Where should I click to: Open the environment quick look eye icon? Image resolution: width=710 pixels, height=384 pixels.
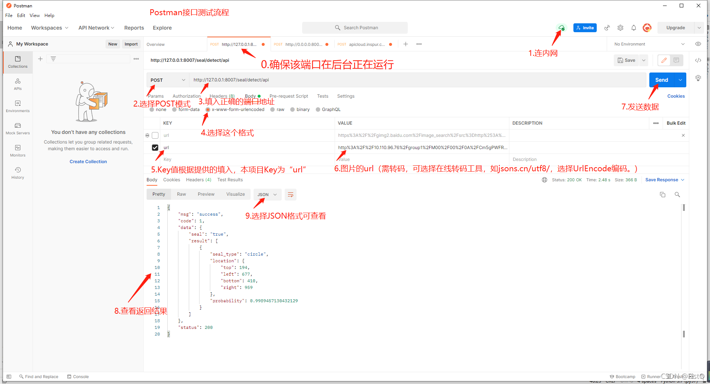(698, 44)
